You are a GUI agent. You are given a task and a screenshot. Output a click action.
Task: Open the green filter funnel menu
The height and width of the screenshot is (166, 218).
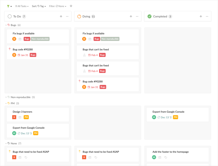click(9, 6)
